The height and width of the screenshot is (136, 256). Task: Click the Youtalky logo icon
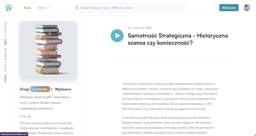coord(9,8)
